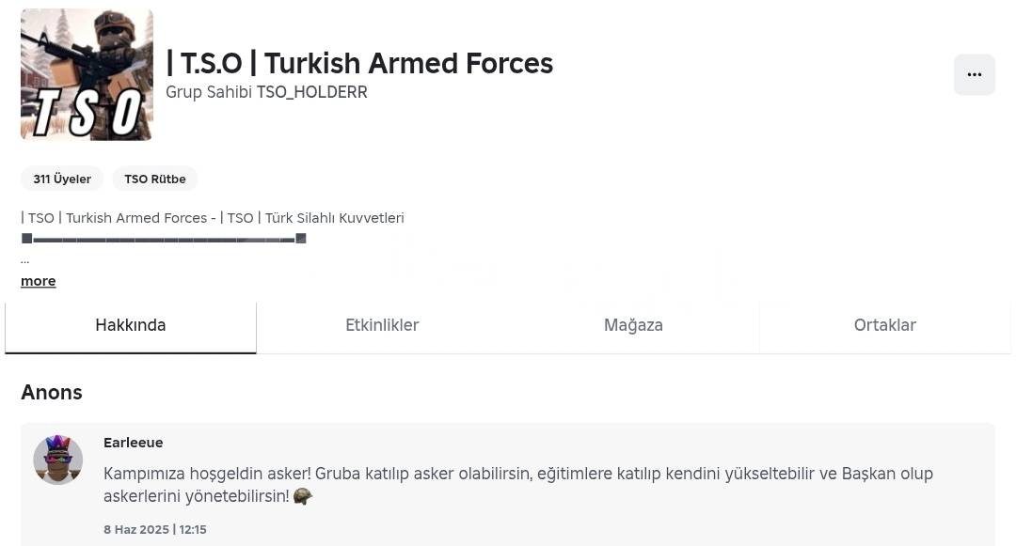Screen dimensions: 1016x546
Task: Click the 8 Haz 2025 timestamp
Action: click(155, 529)
